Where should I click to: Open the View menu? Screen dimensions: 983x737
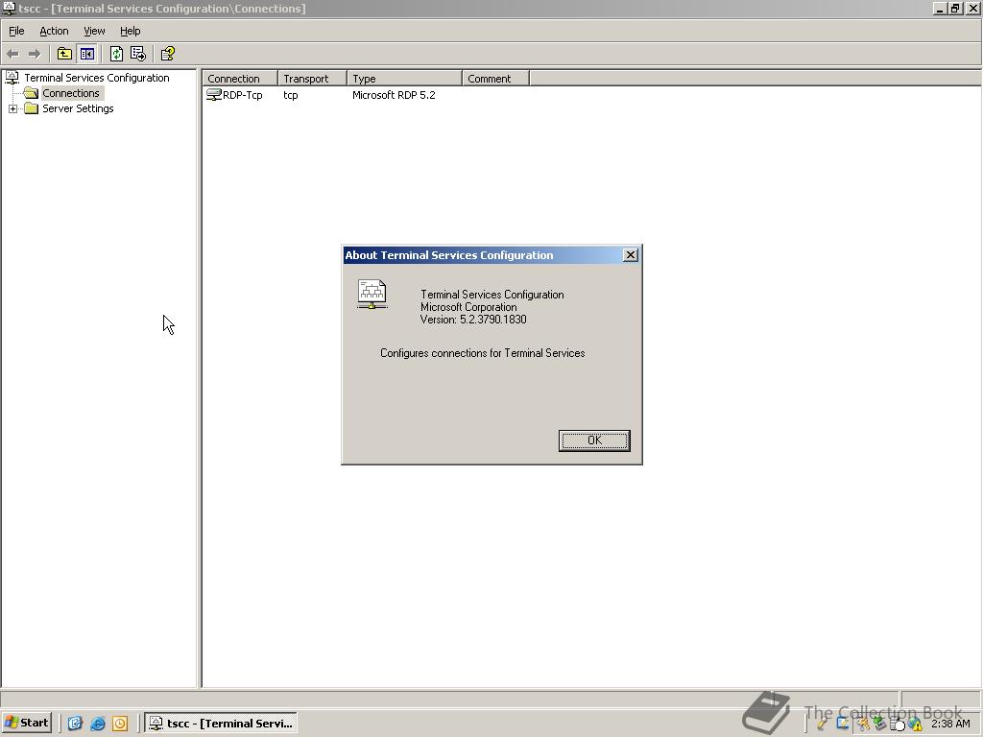pos(94,31)
